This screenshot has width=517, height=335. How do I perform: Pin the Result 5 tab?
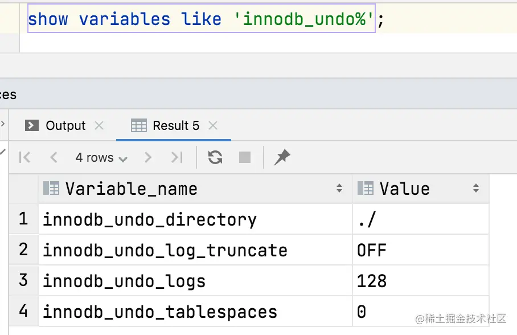coord(282,157)
